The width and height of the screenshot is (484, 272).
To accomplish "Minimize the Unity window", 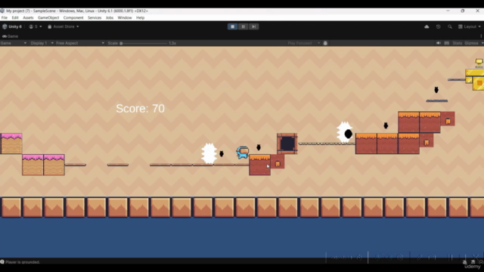I will [448, 11].
